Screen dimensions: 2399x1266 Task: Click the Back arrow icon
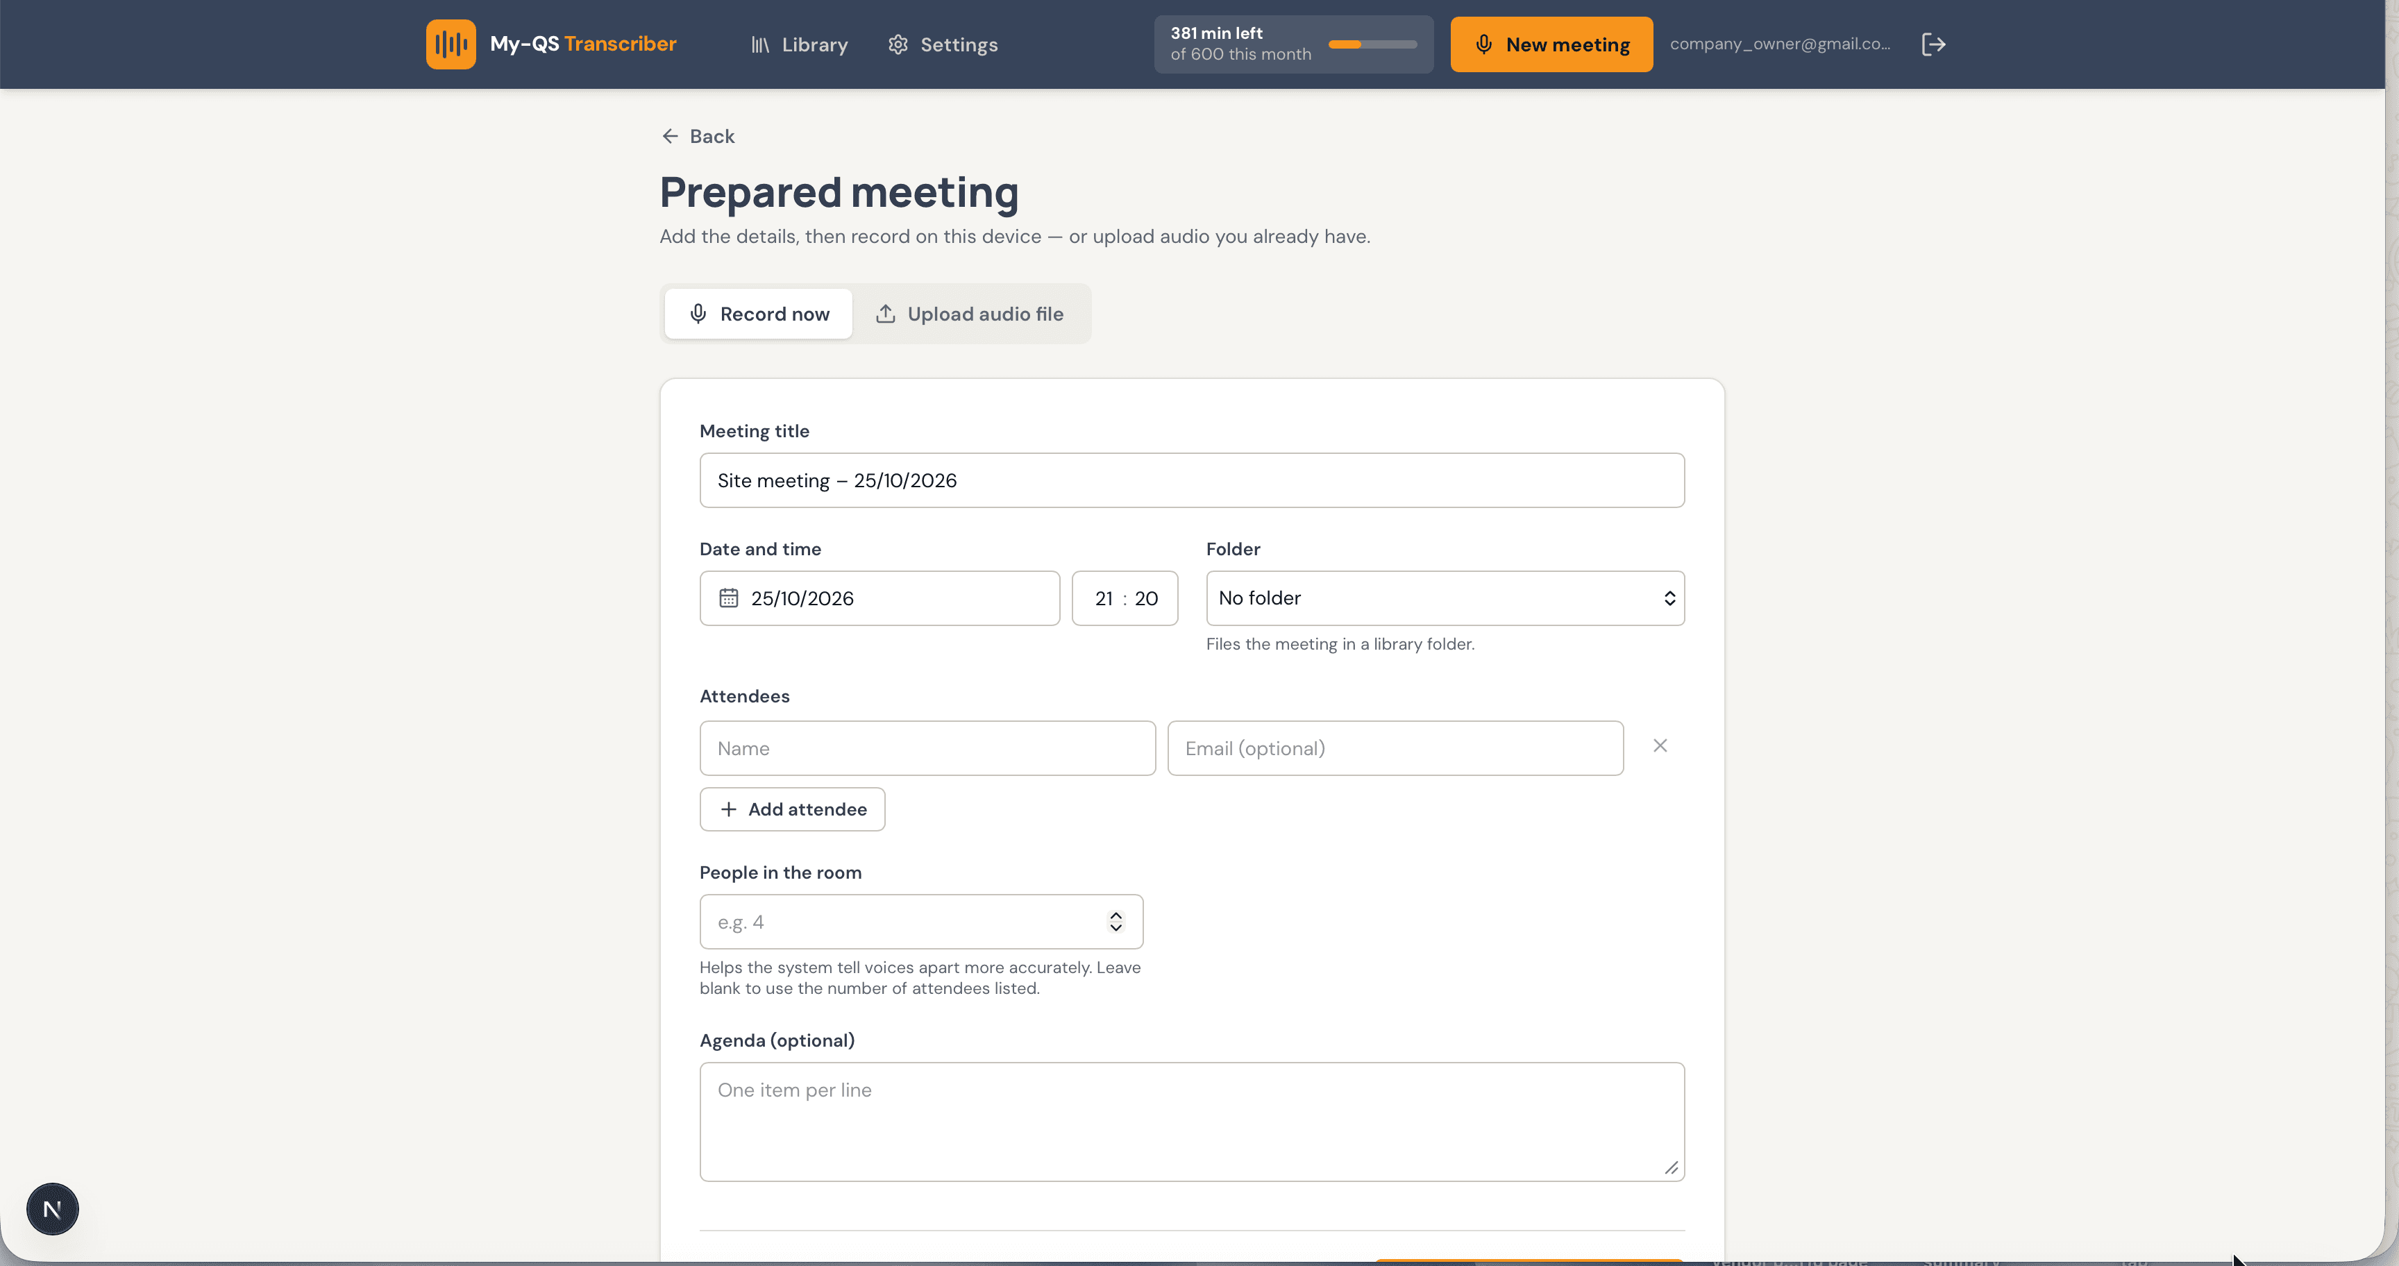(671, 136)
